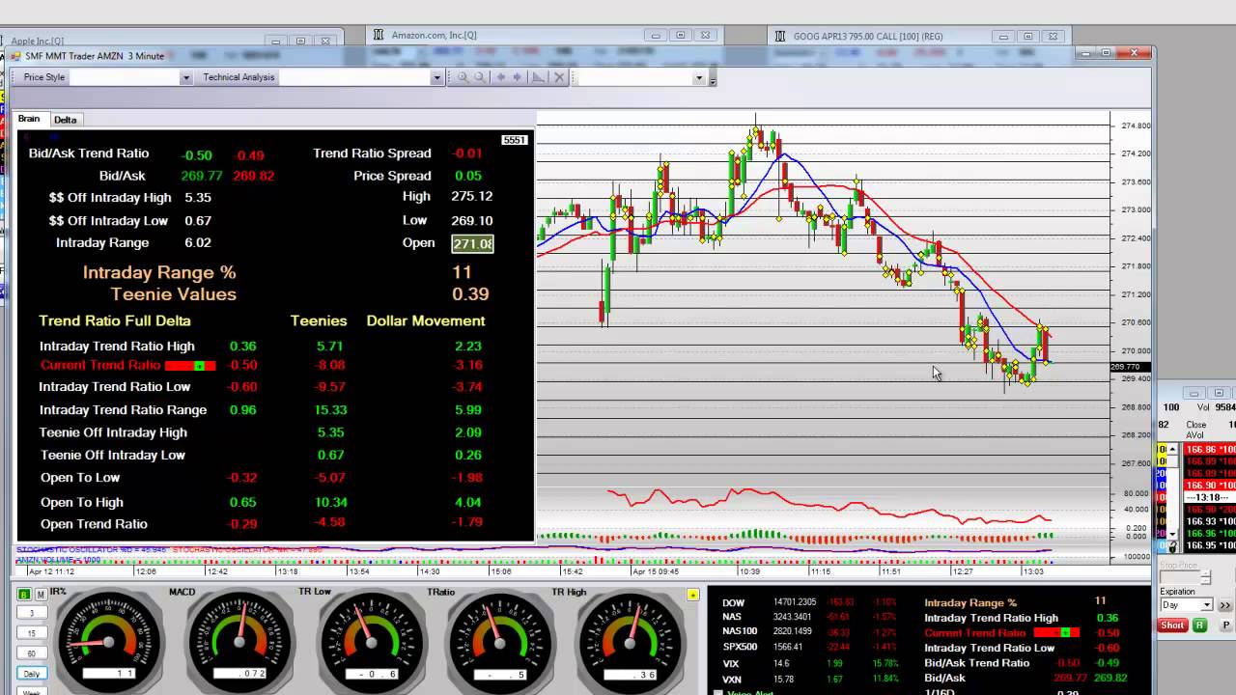The width and height of the screenshot is (1236, 695).
Task: Click the scroll chart left arrow icon
Action: pyautogui.click(x=500, y=77)
